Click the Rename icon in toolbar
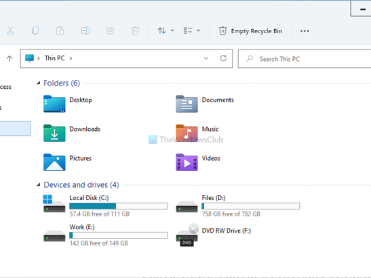The image size is (371, 278). [85, 31]
